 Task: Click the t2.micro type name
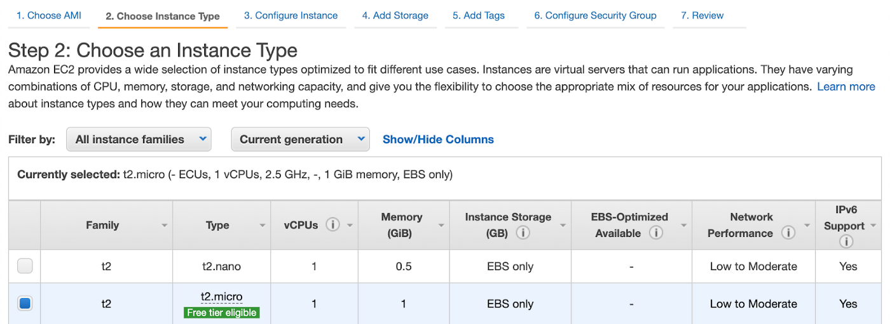click(222, 296)
